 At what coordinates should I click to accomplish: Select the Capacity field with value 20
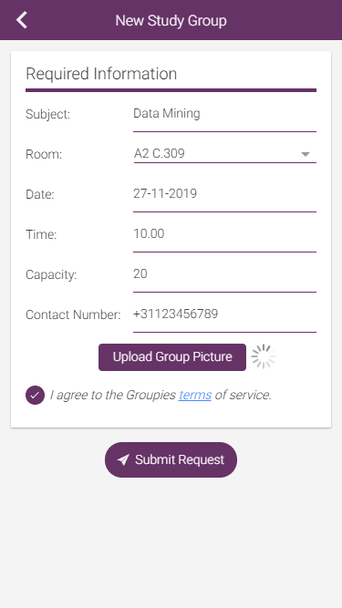(225, 278)
